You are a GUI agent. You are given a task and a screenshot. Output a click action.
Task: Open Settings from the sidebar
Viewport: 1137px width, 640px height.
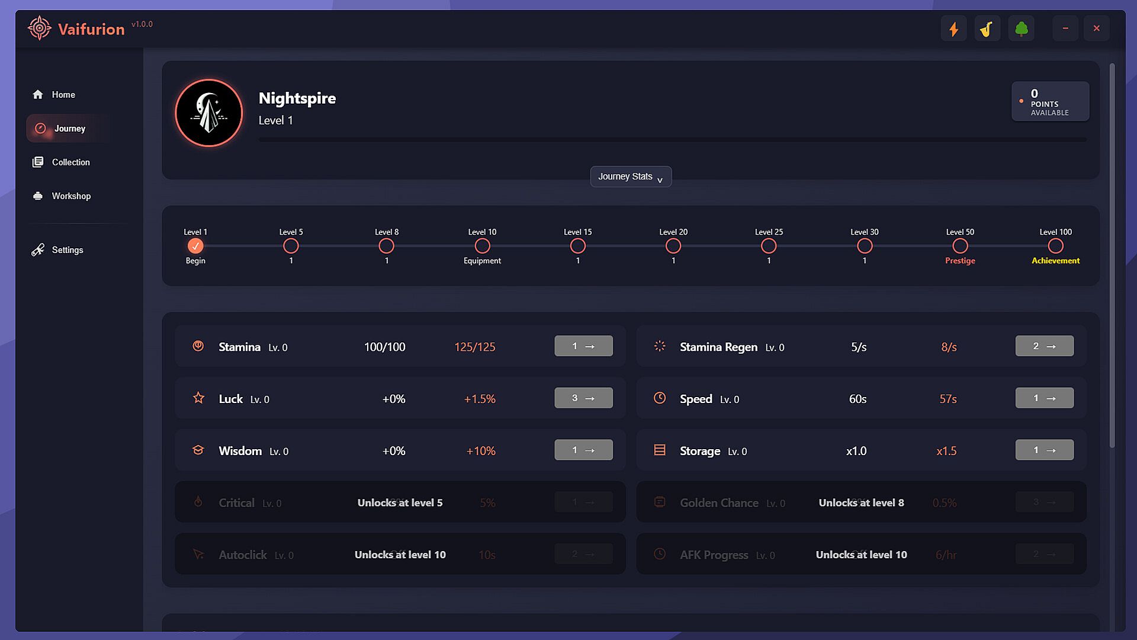[67, 250]
